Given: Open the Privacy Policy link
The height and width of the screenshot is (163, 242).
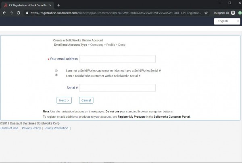Looking at the screenshot, I should click(31, 128).
